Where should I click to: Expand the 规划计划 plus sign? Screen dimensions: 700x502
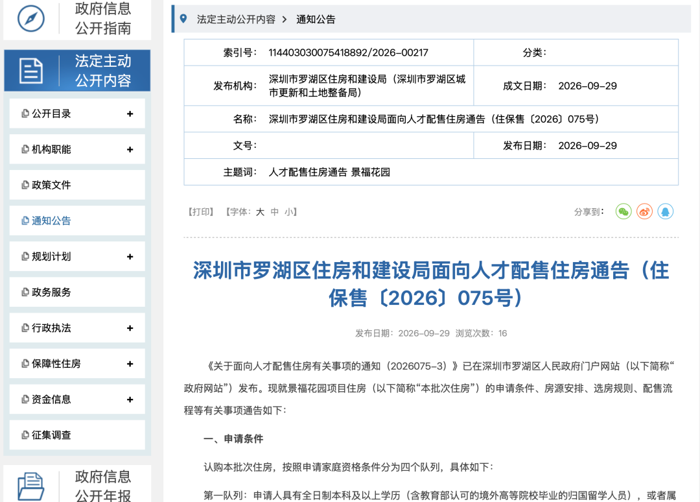pos(130,257)
